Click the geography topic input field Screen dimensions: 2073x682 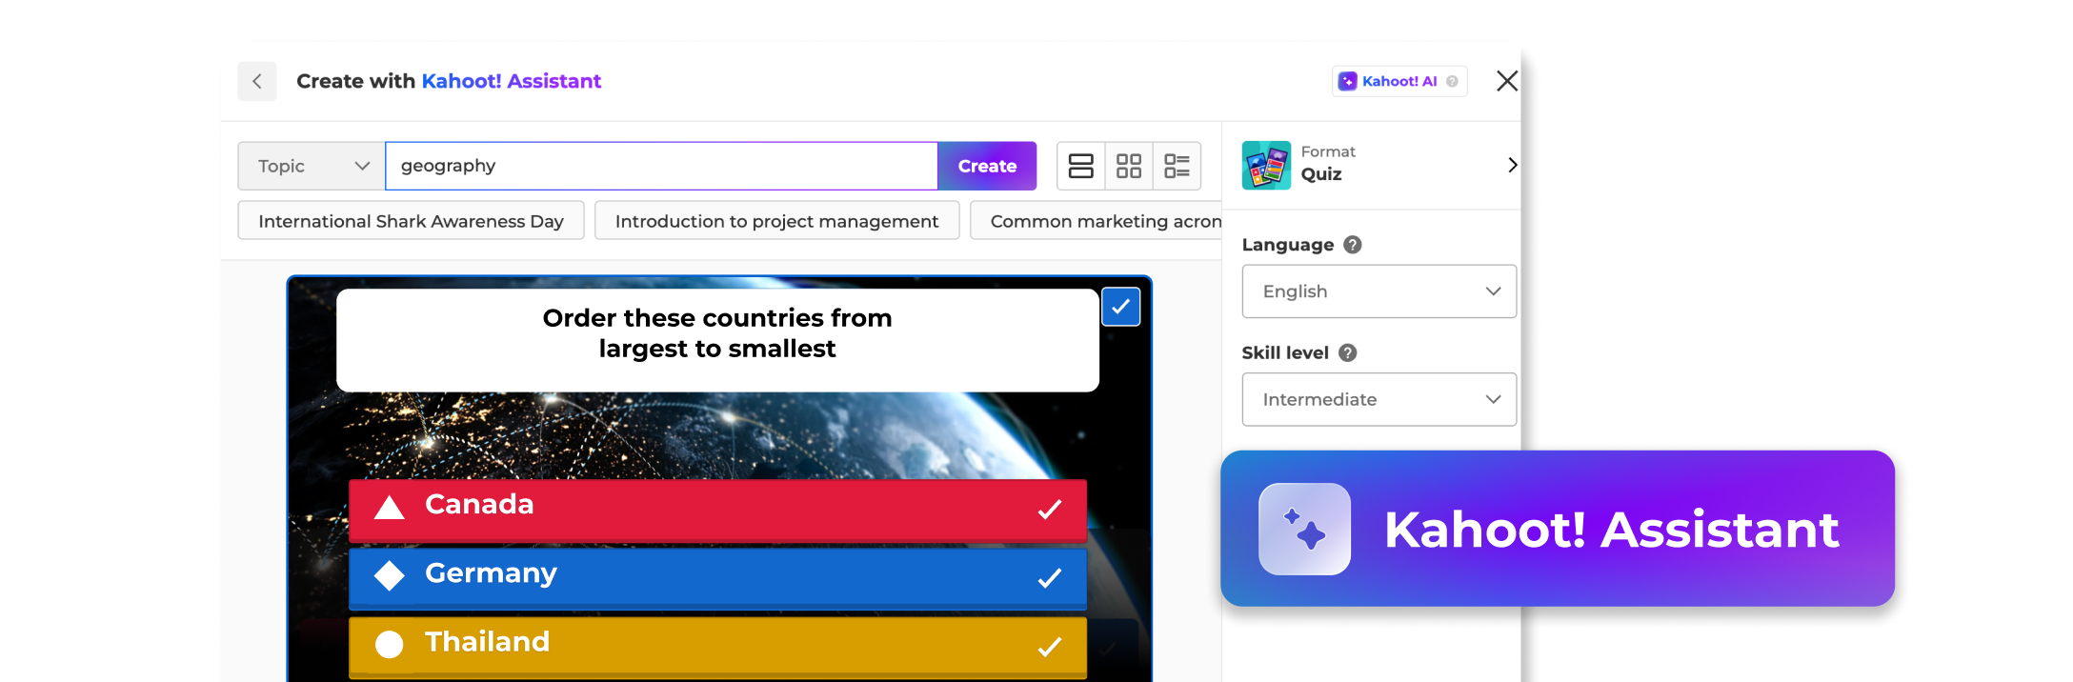click(x=662, y=166)
